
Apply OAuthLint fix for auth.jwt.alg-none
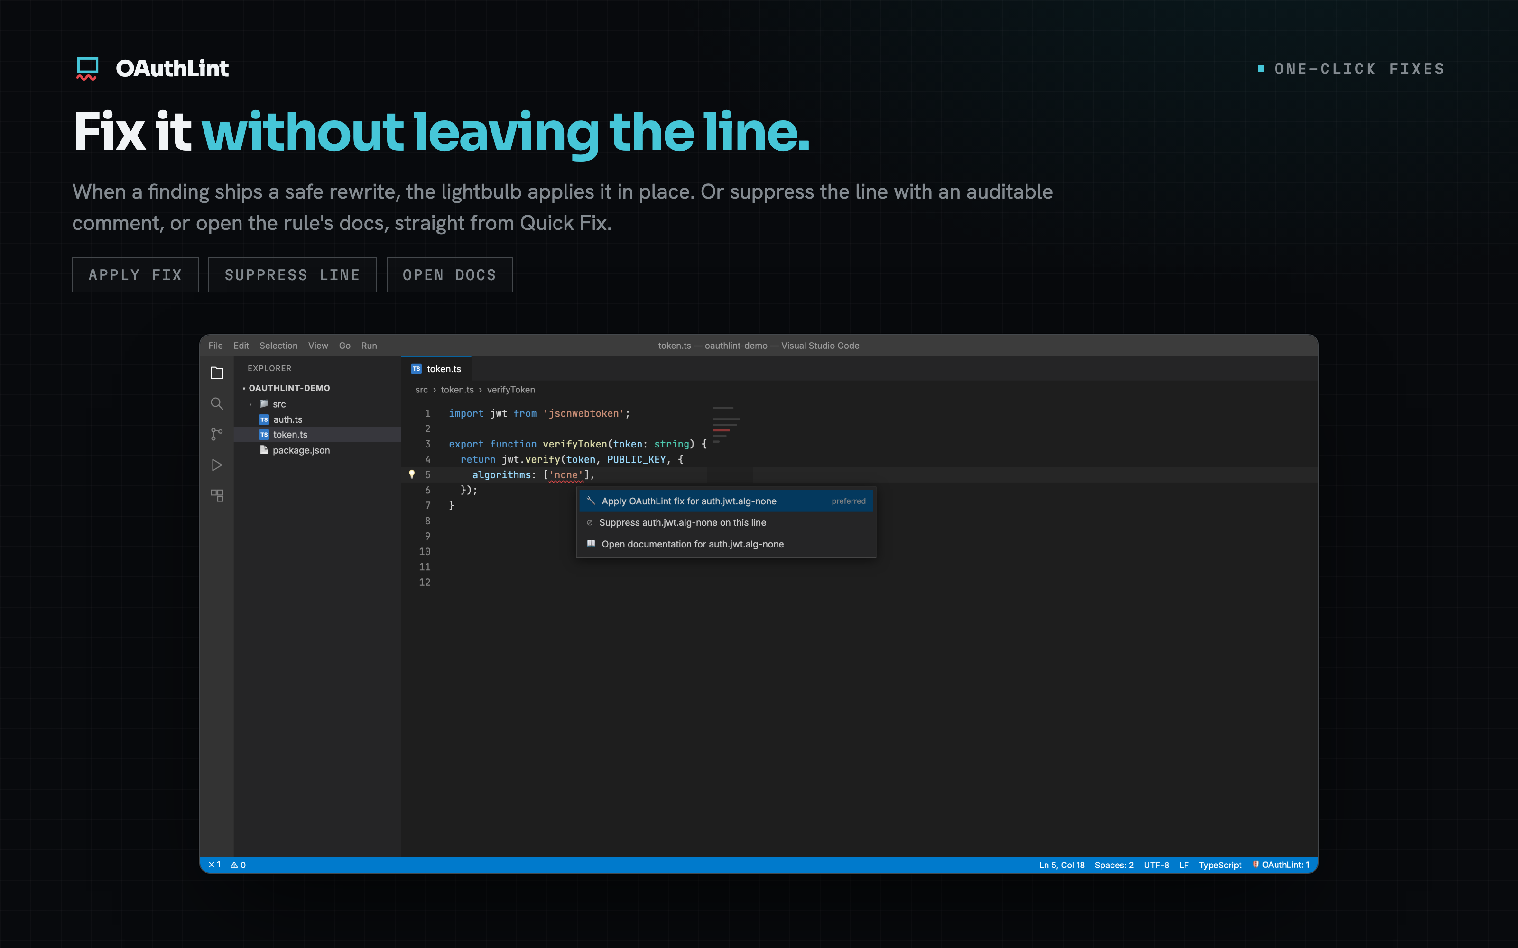point(726,501)
